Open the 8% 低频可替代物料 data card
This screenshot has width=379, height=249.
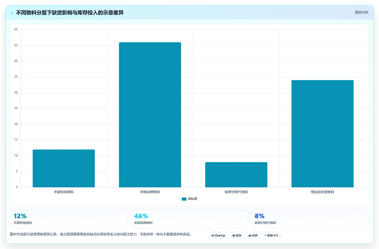(x=310, y=219)
